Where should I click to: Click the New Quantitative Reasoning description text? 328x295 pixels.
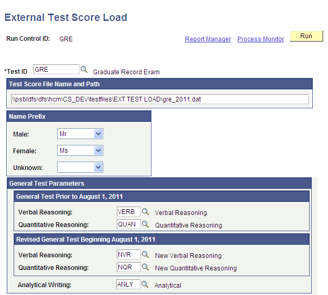pyautogui.click(x=196, y=268)
